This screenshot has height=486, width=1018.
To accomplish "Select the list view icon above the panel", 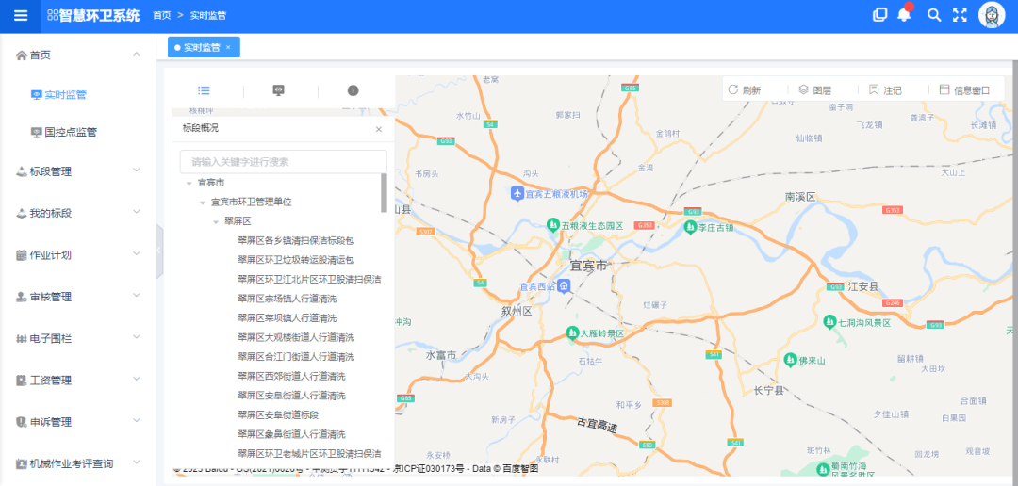I will tap(204, 90).
